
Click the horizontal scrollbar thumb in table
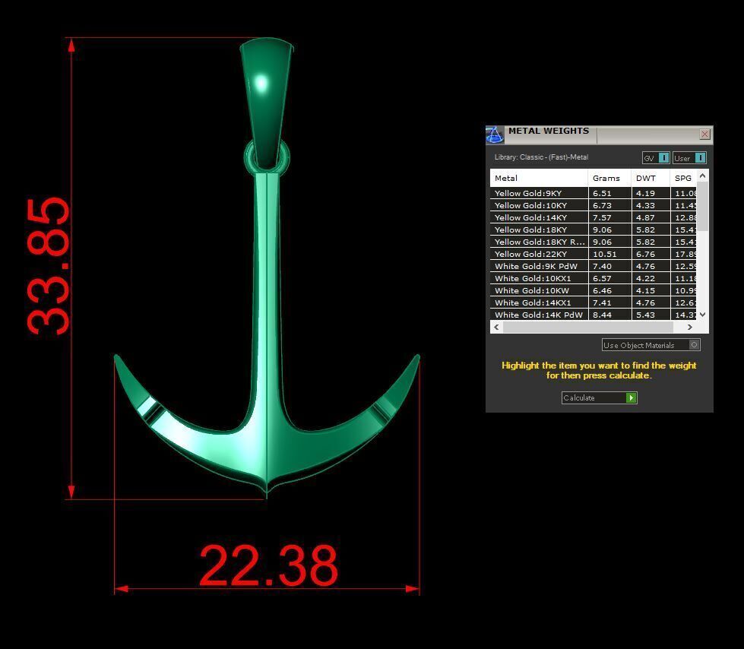point(588,327)
